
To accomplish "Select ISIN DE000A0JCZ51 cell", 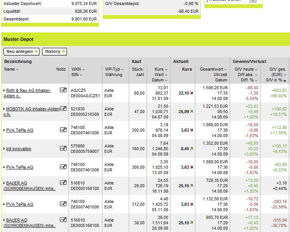I will pos(85,96).
